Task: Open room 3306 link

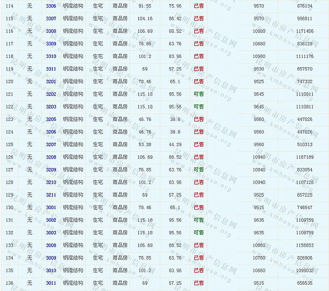Action: click(x=51, y=6)
